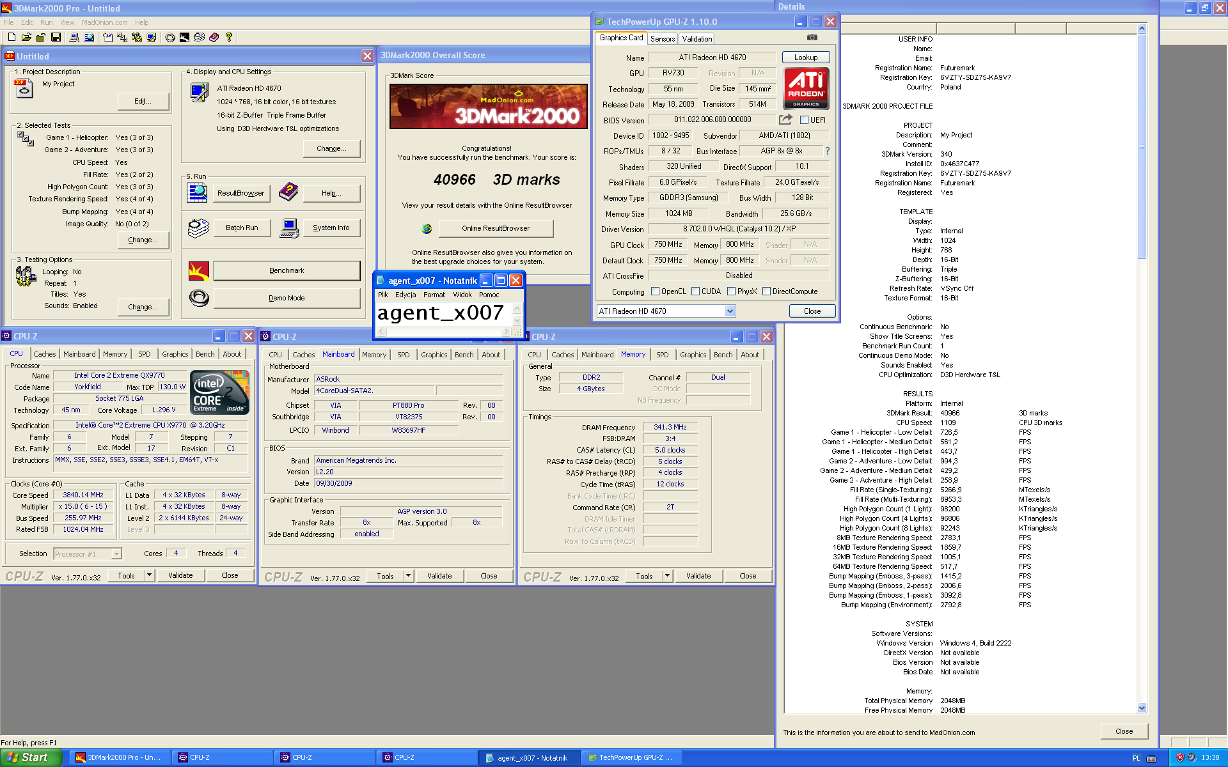Click the Online ResultBrowser button
This screenshot has width=1228, height=767.
(496, 228)
